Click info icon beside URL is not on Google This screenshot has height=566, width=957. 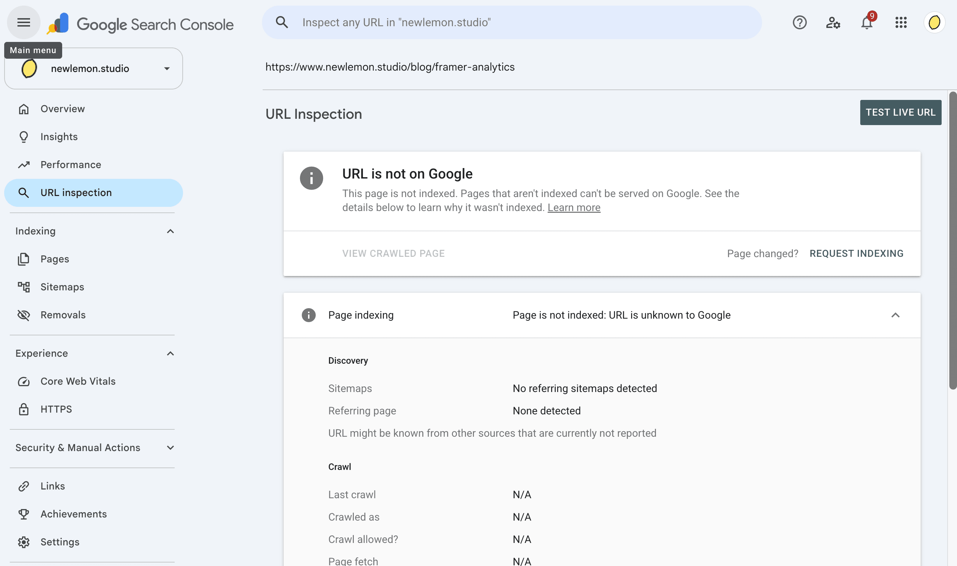(x=312, y=178)
